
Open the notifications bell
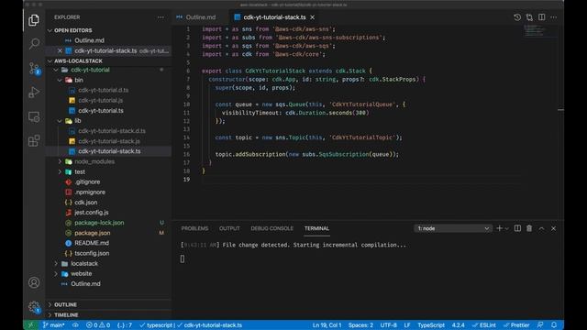(554, 325)
